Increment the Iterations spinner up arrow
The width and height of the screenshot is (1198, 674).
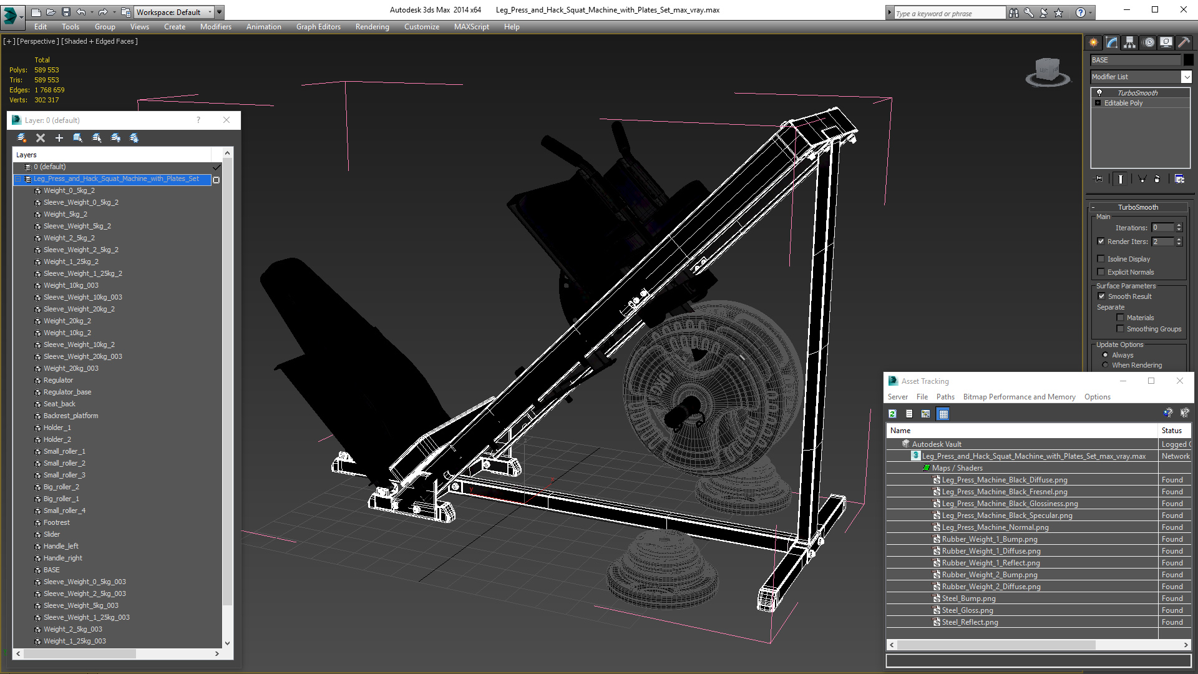[x=1179, y=225]
